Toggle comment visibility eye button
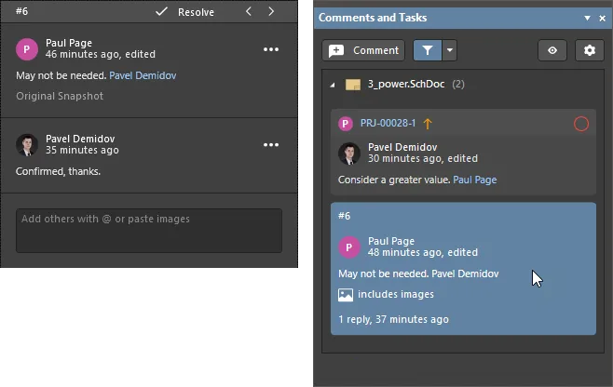Screen dimensions: 613x387 click(552, 50)
